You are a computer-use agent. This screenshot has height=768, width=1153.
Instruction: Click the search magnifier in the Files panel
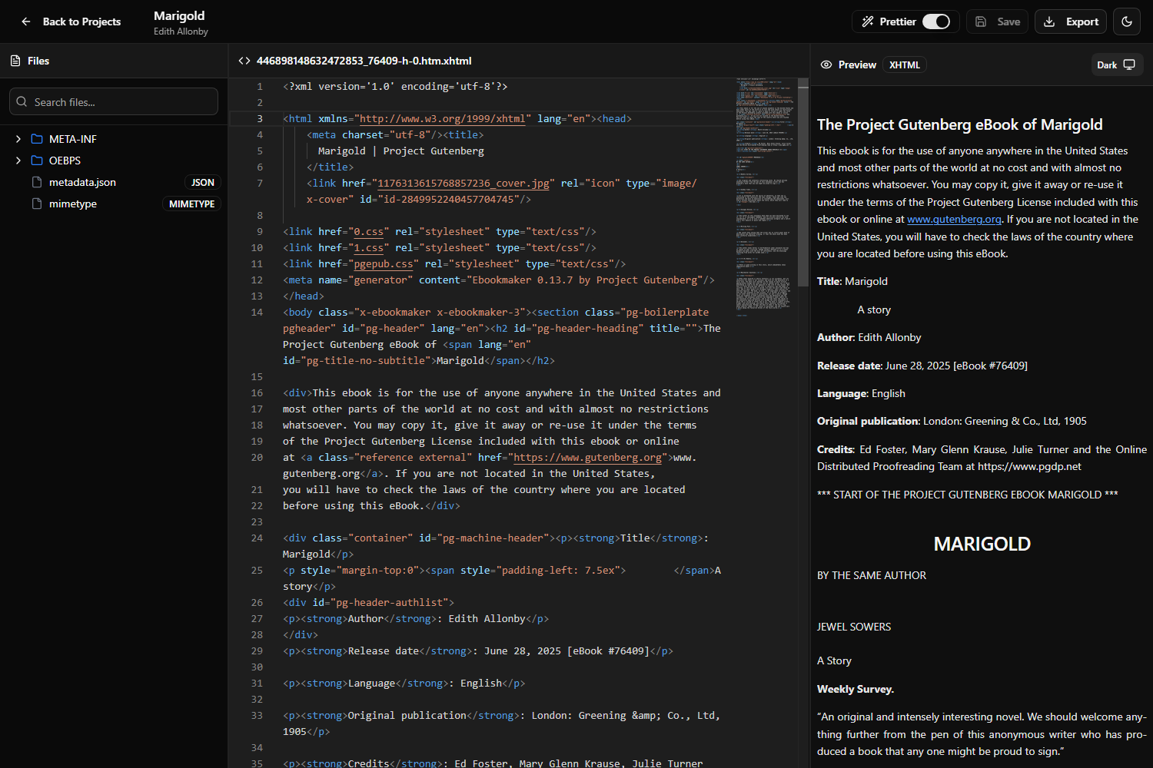[22, 101]
